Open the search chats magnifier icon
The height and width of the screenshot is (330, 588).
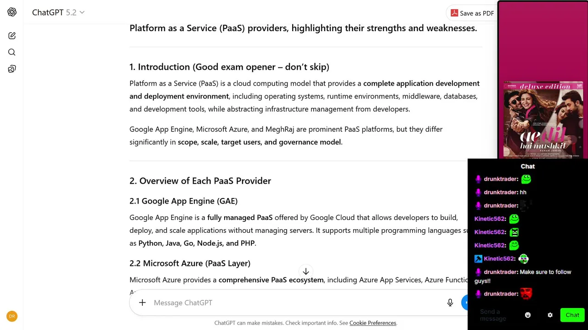(12, 52)
